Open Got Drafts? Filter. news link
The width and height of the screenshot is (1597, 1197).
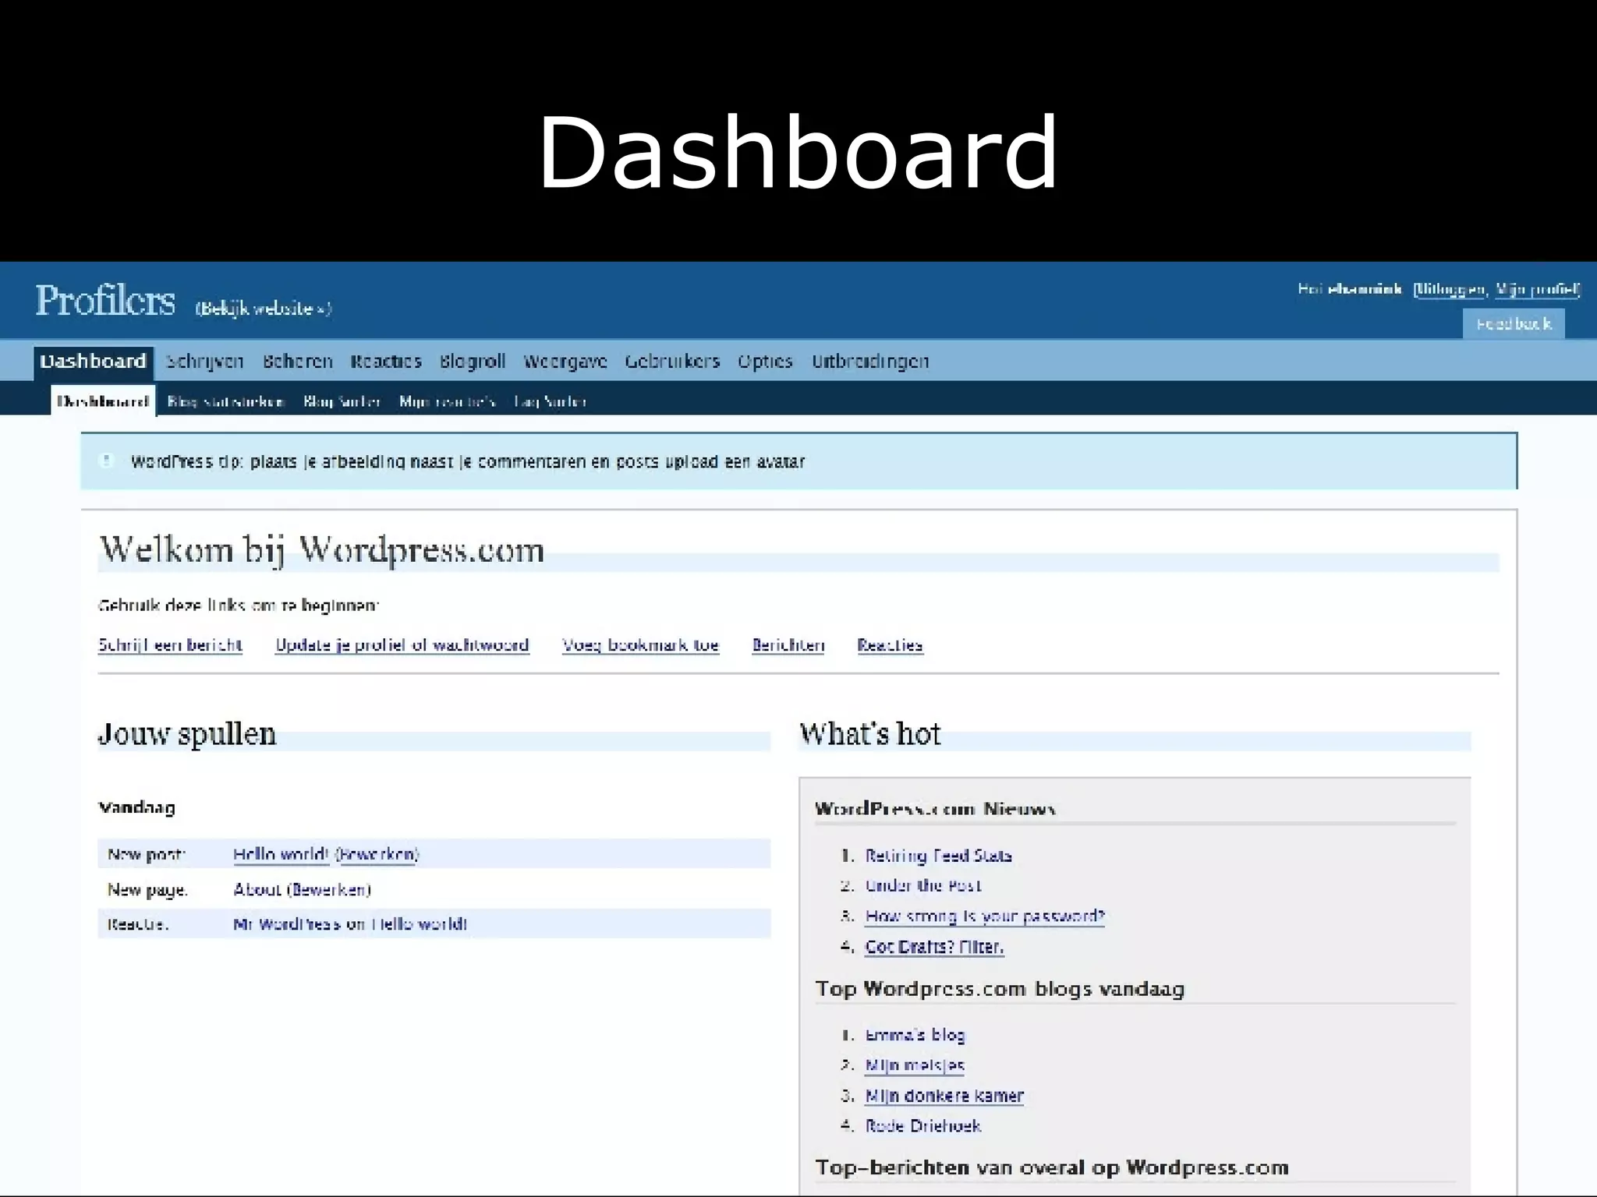pos(934,947)
